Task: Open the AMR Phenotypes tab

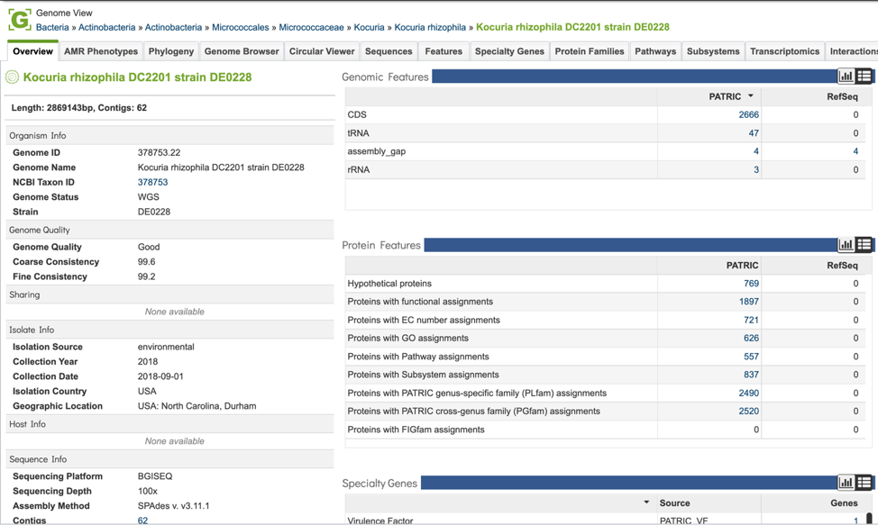Action: pyautogui.click(x=101, y=51)
